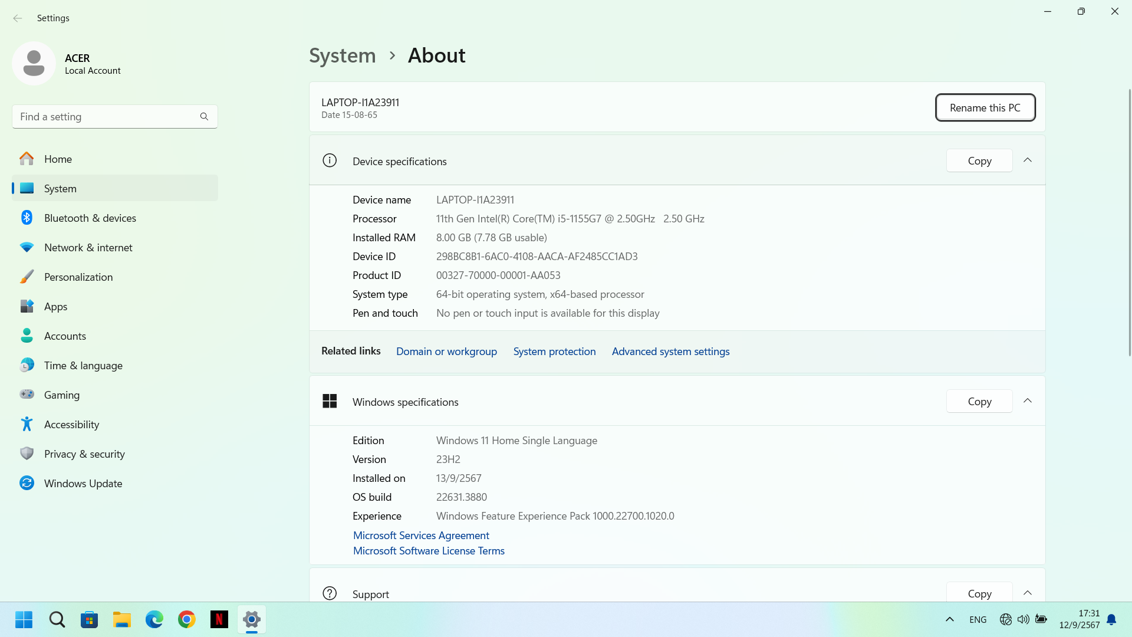Open Microsoft Software License Terms link
This screenshot has width=1132, height=637.
click(429, 550)
